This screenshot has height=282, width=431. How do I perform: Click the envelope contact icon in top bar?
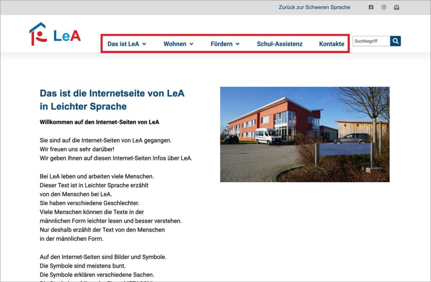(x=396, y=7)
